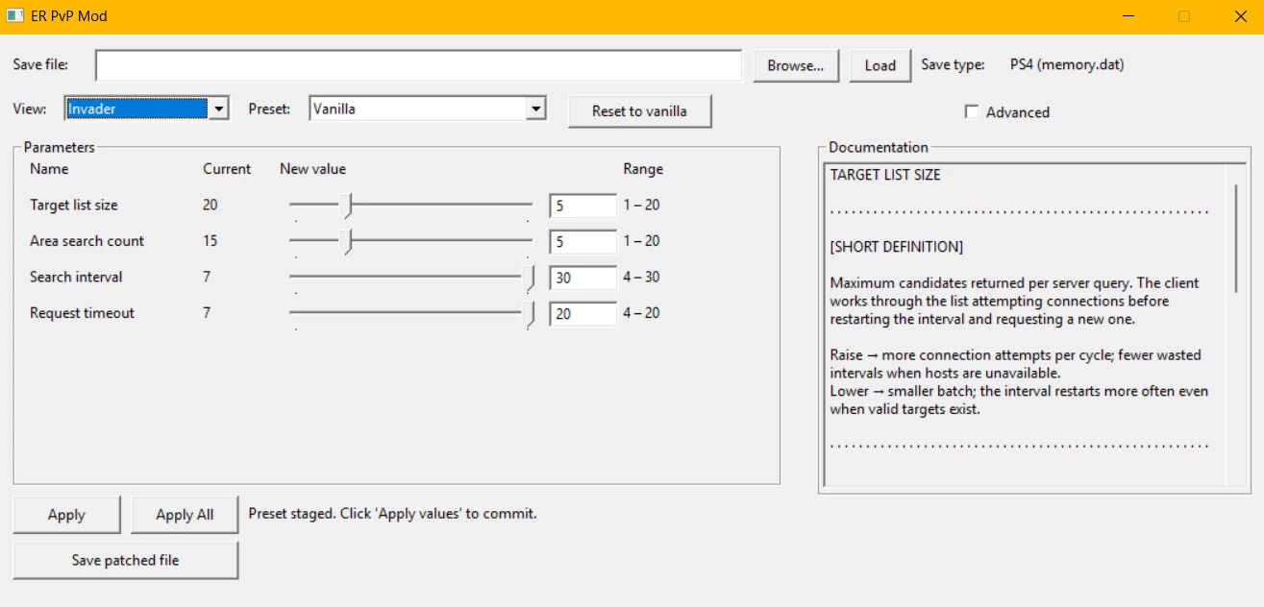The image size is (1264, 607).
Task: Click the Browse... button
Action: point(796,65)
